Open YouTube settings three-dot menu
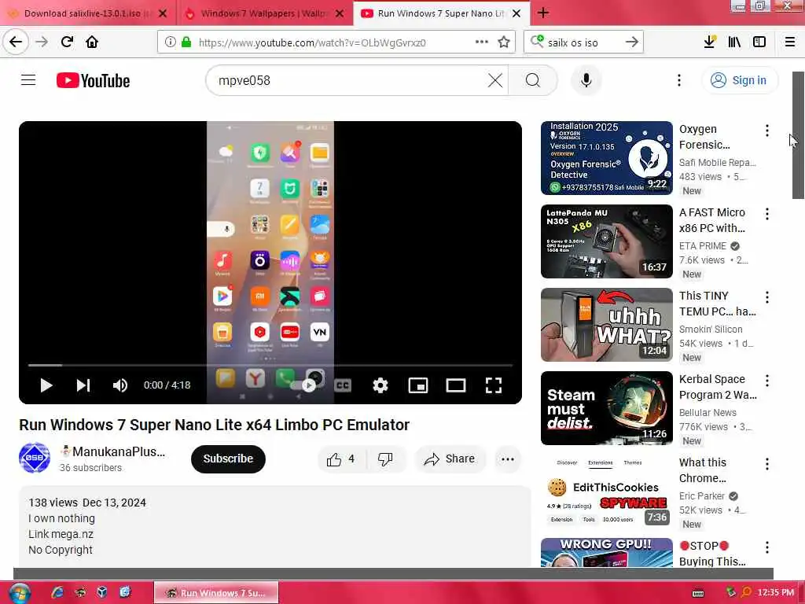The width and height of the screenshot is (805, 604). (x=679, y=80)
